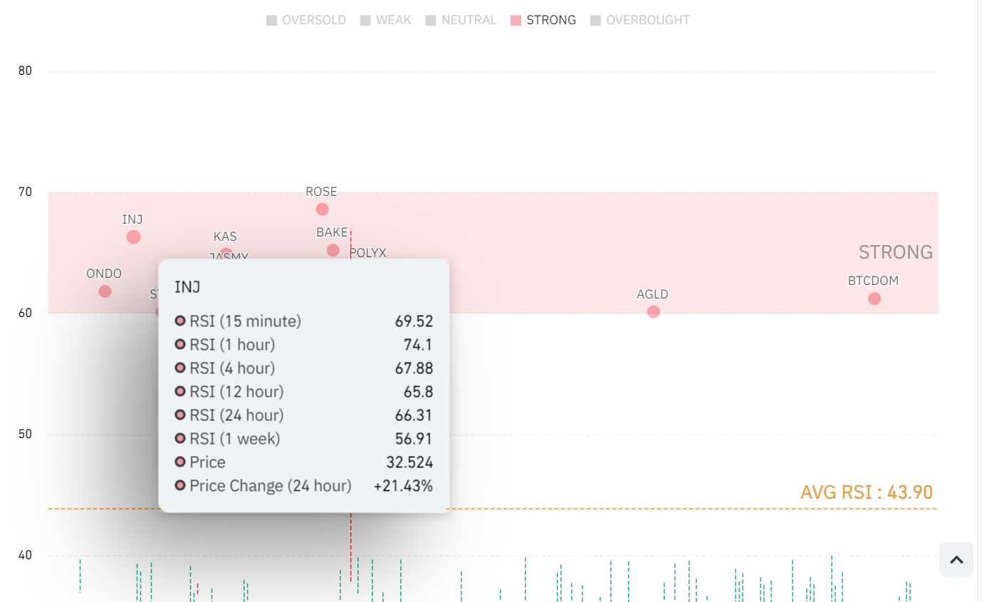This screenshot has height=602, width=982.
Task: Click the KAS data point dot
Action: (x=226, y=253)
